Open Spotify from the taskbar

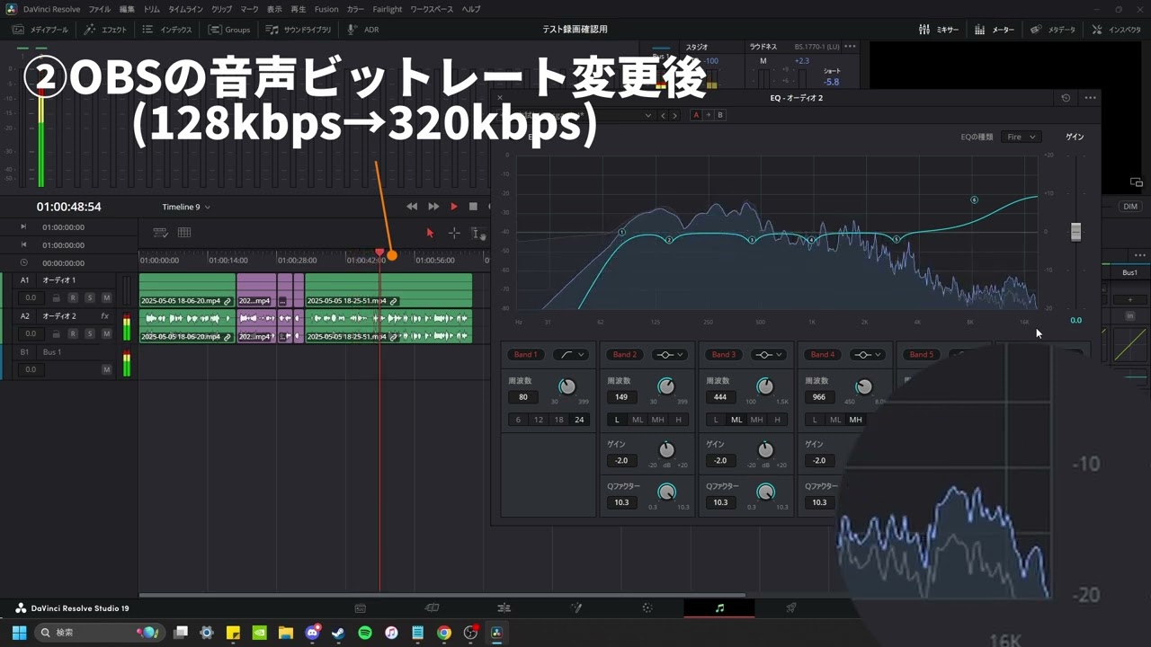[365, 633]
